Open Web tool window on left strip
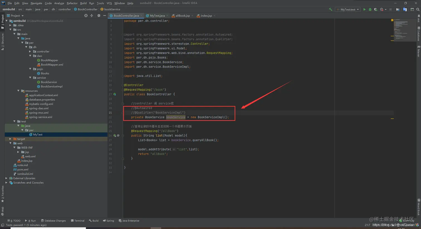The height and width of the screenshot is (229, 421). (x=3, y=211)
